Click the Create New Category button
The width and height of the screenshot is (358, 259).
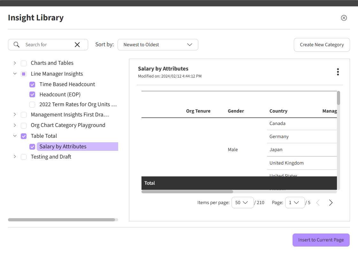322,45
